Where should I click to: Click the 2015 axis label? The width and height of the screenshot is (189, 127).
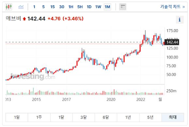coord(37,100)
